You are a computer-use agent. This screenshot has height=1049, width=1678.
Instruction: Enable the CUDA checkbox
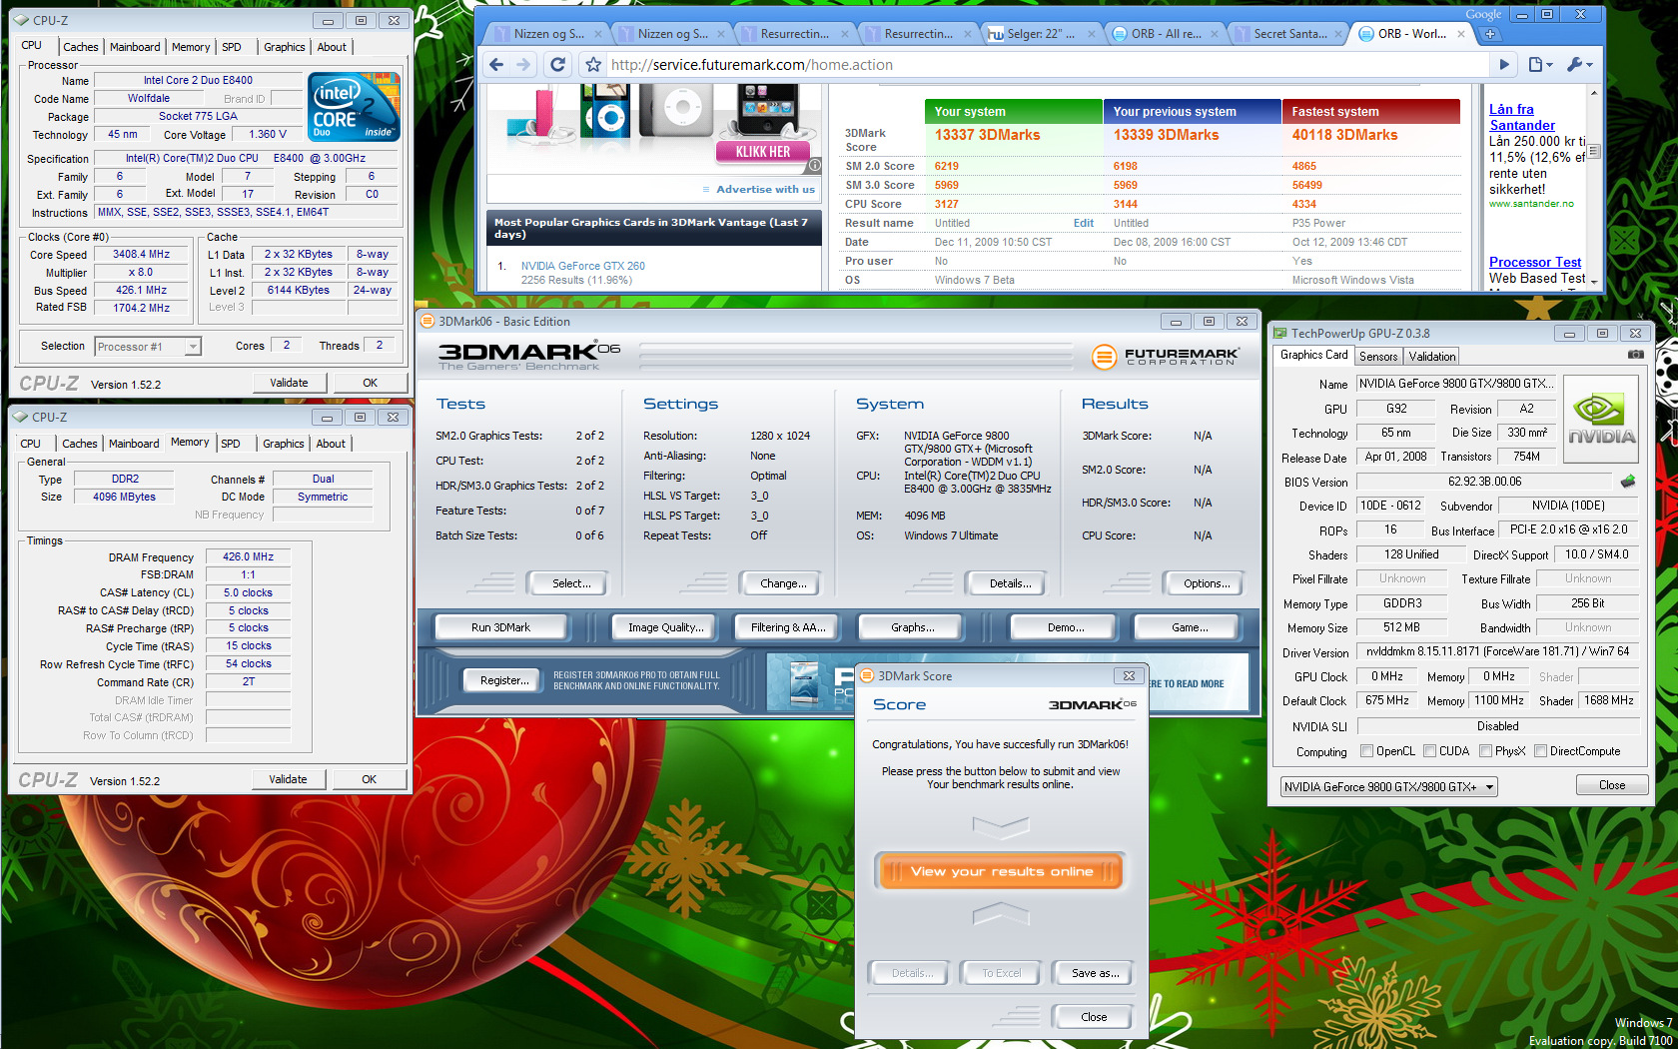click(1430, 751)
